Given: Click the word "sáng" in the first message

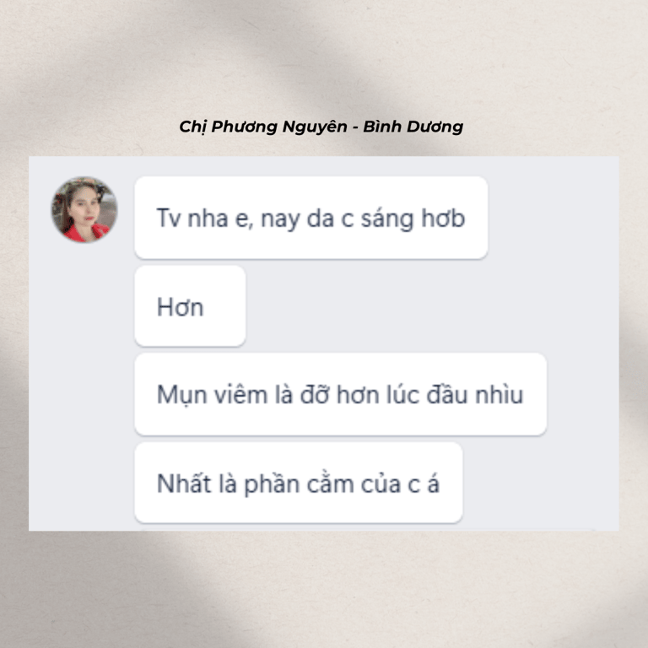Looking at the screenshot, I should (386, 219).
